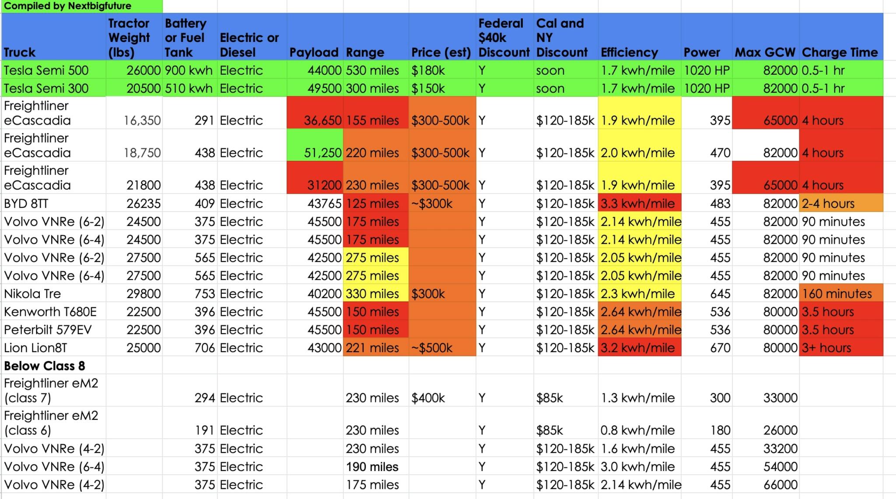Image resolution: width=896 pixels, height=499 pixels.
Task: Select the Kenworth T680E truck cell
Action: click(x=53, y=312)
